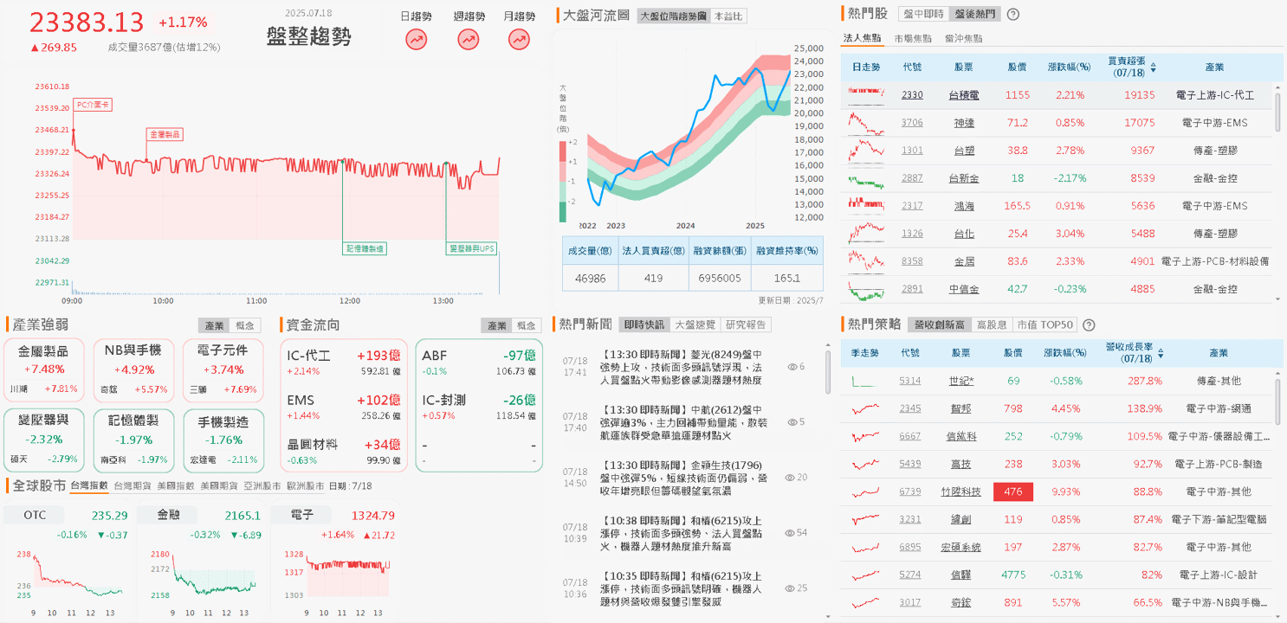Open the 中航(2612) news headline
The image size is (1287, 623).
click(x=683, y=422)
